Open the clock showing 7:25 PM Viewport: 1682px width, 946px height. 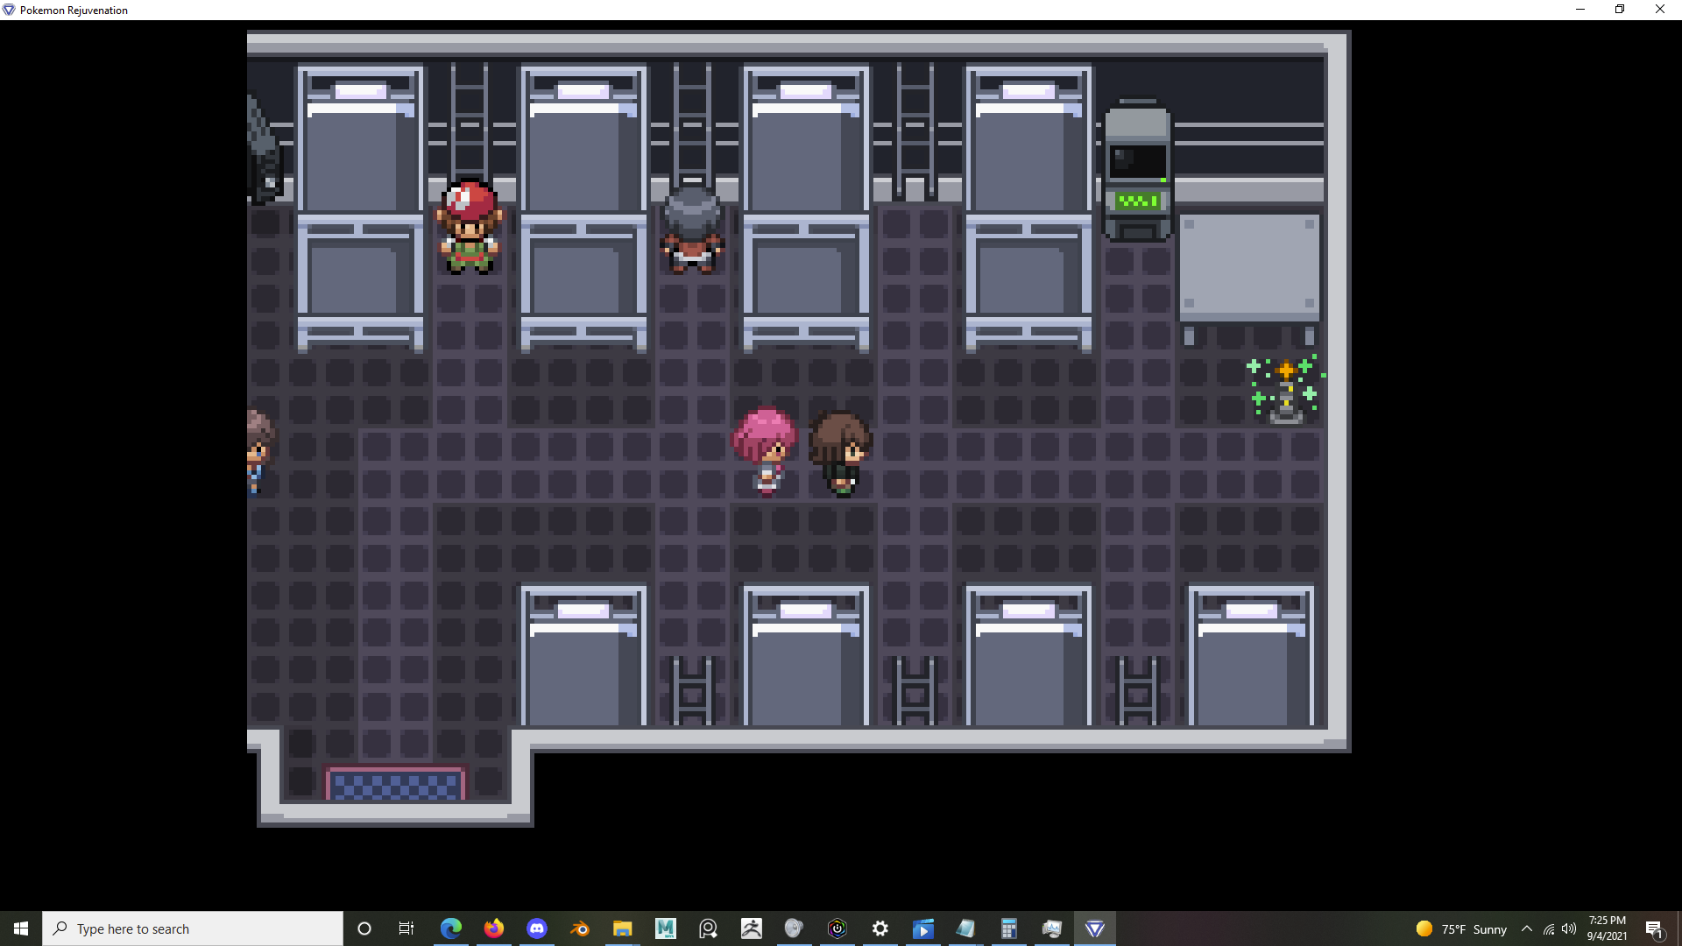coord(1608,928)
